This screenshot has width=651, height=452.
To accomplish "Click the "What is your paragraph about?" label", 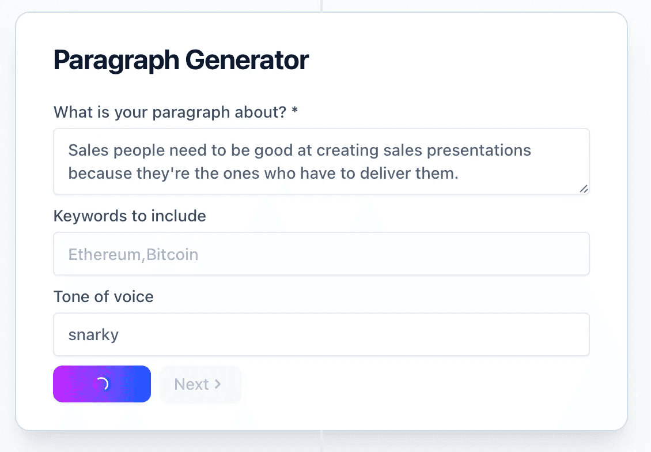I will click(169, 112).
